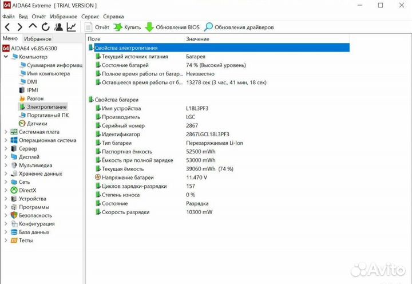Open the Избранное menu in the menu bar

[x=64, y=17]
